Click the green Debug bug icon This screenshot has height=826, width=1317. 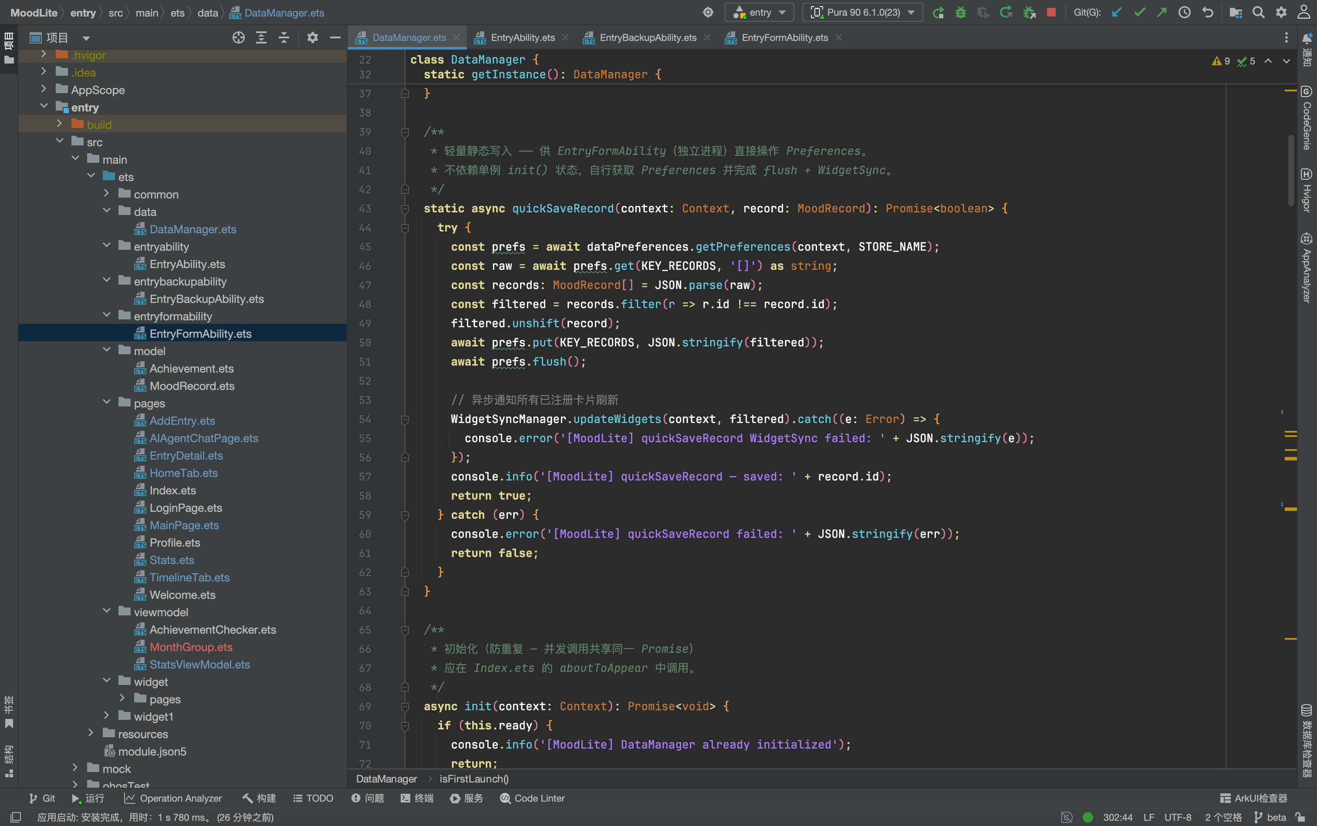pyautogui.click(x=961, y=12)
